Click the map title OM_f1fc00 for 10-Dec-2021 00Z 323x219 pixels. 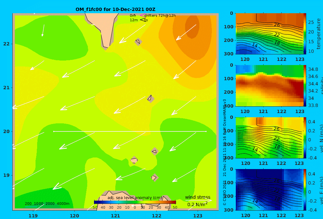pyautogui.click(x=115, y=9)
